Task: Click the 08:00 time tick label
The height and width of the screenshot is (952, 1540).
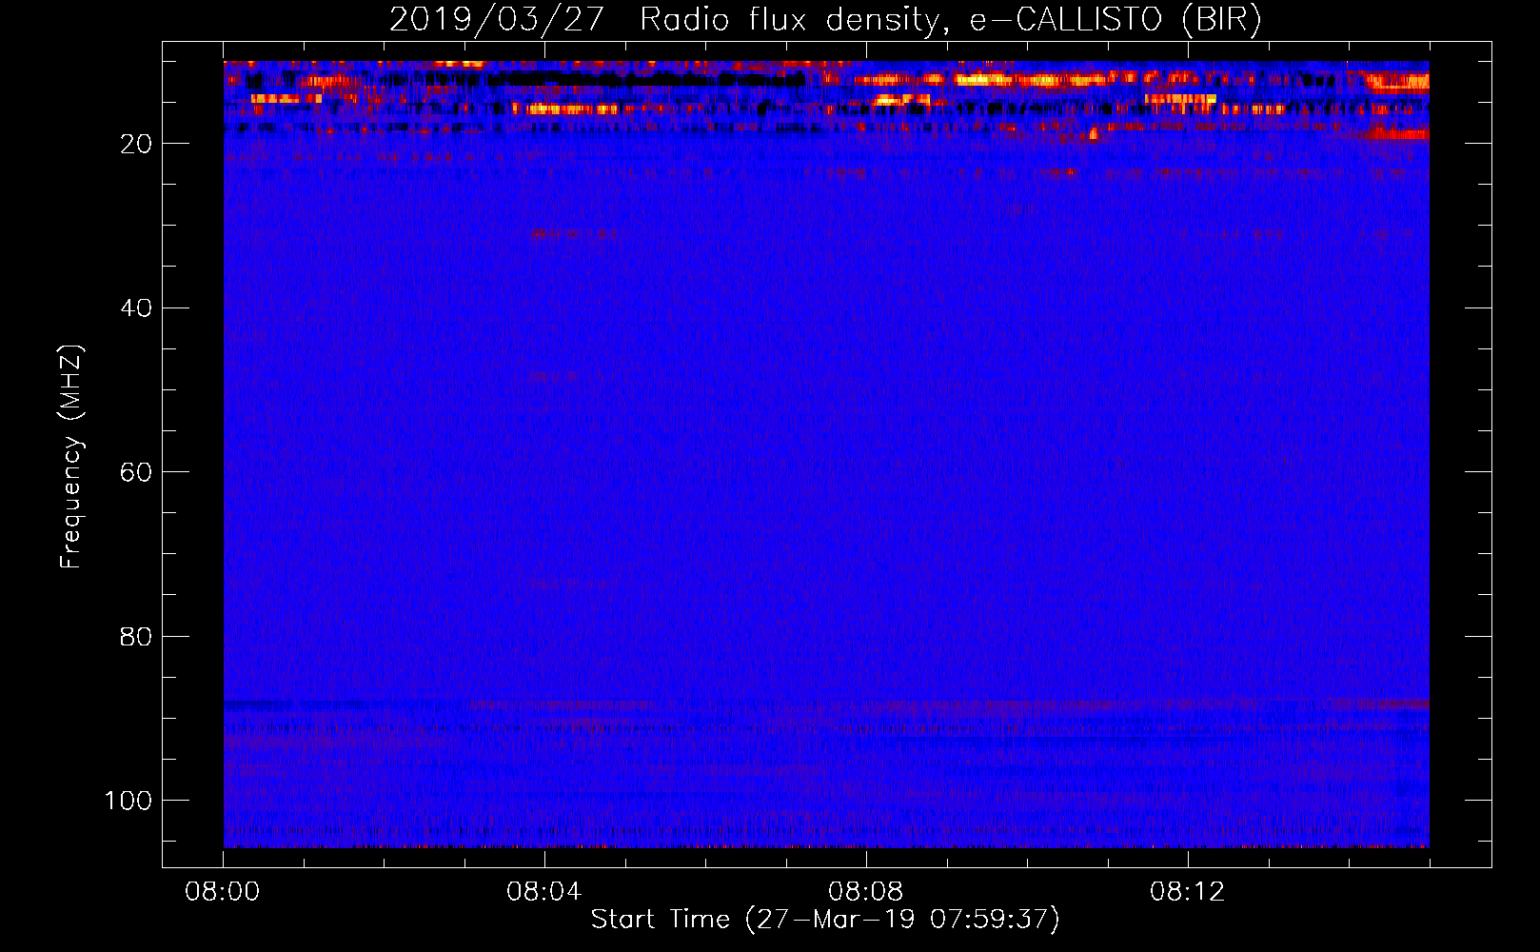Action: click(x=223, y=892)
